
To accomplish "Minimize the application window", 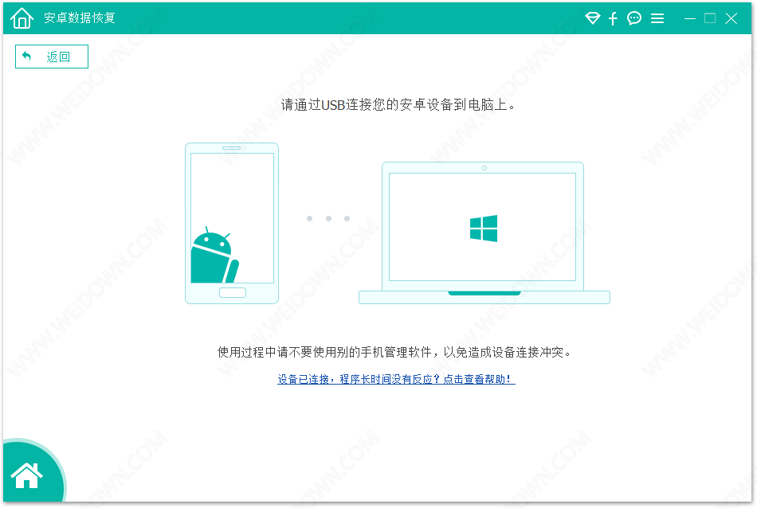I will click(690, 18).
